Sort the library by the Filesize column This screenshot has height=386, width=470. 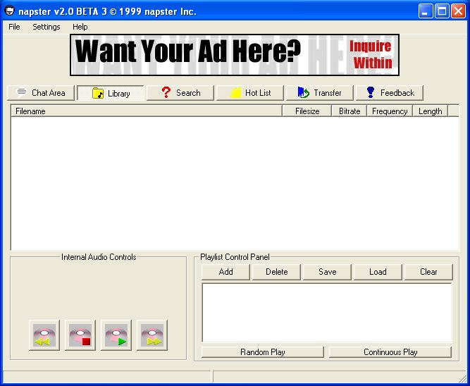[307, 111]
